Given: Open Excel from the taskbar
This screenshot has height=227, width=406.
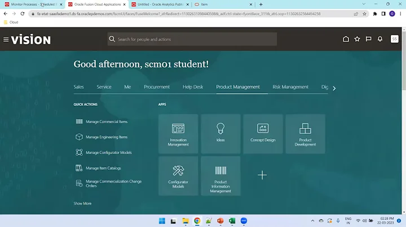Looking at the screenshot, I should 232,221.
